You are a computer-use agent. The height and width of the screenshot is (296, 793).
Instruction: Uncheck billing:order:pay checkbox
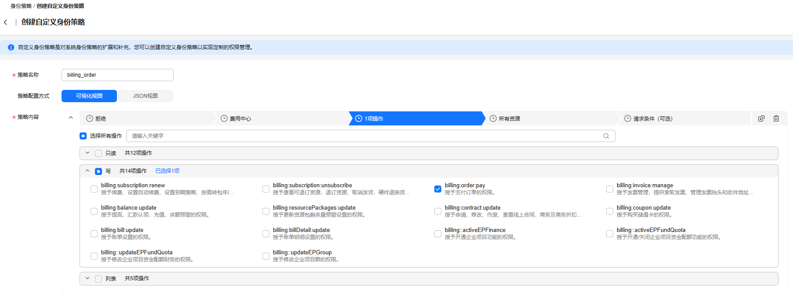(438, 189)
